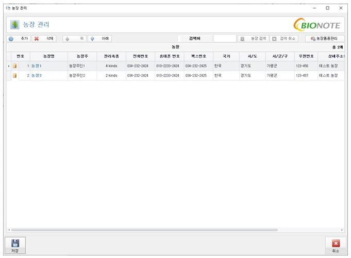351x258 pixels.
Task: Select row 1 mobile number 010-2233-2424
Action: (170, 66)
